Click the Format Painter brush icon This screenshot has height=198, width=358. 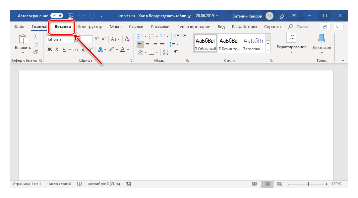[35, 52]
